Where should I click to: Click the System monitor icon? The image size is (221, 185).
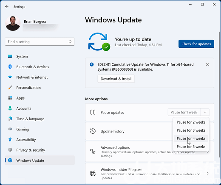(x=10, y=56)
